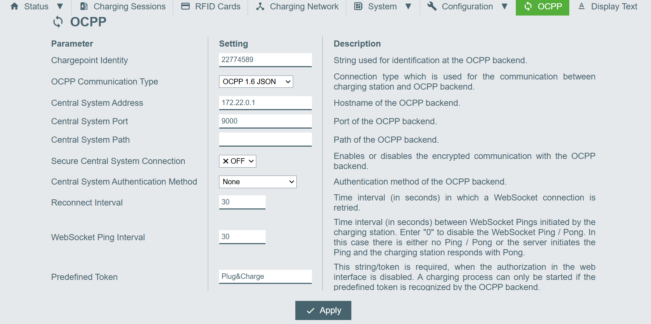Expand the Status menu arrow

tap(60, 7)
